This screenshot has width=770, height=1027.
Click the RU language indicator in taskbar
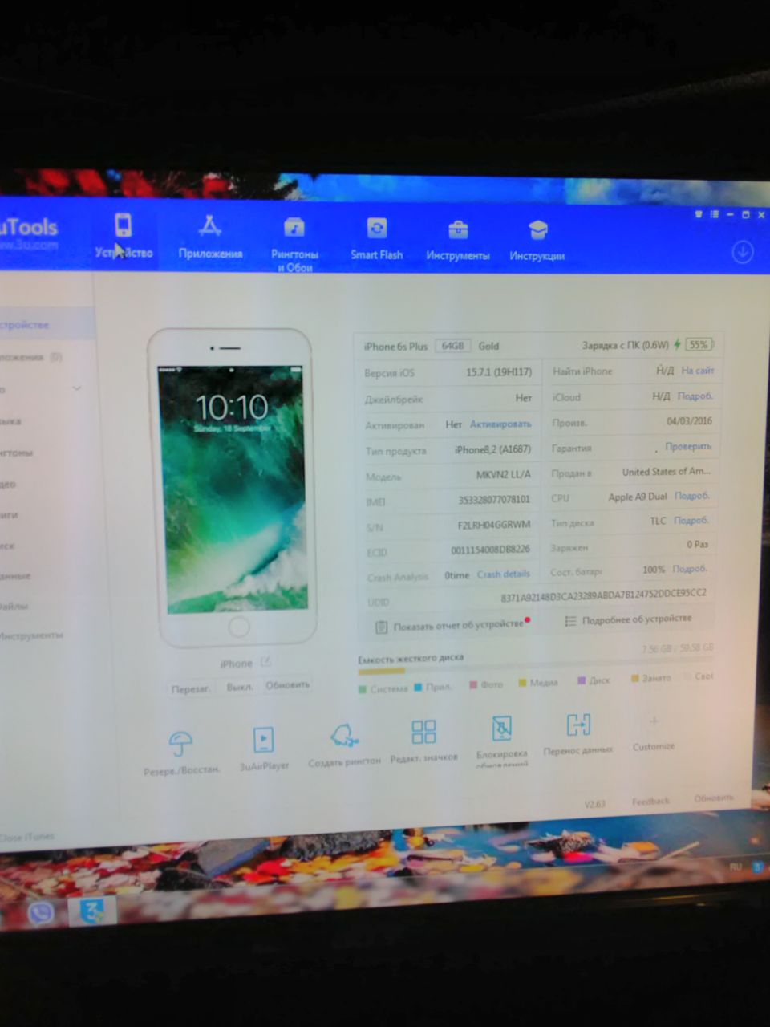pyautogui.click(x=736, y=867)
